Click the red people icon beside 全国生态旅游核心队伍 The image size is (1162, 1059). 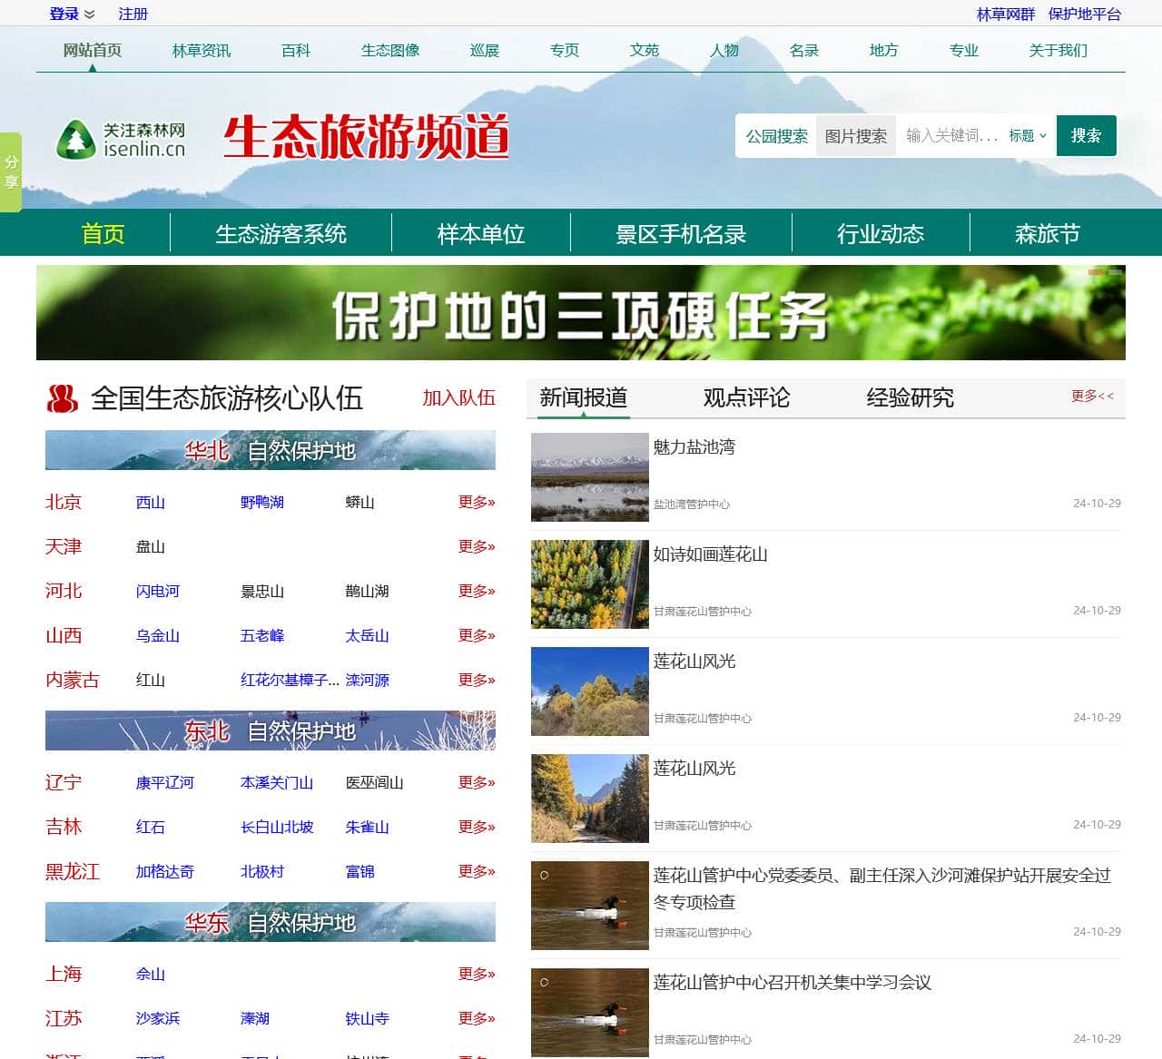tap(61, 397)
